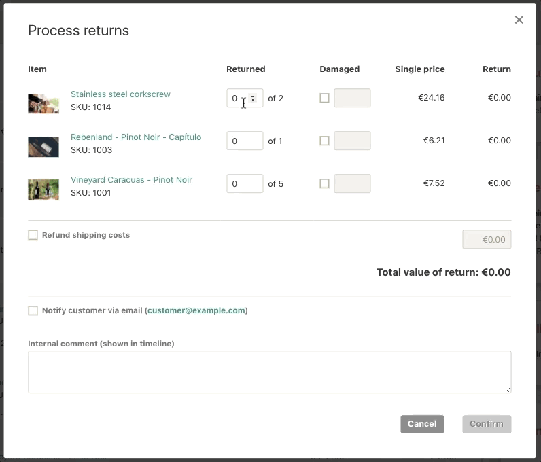Close the Process returns dialog
Viewport: 541px width, 462px height.
click(519, 20)
